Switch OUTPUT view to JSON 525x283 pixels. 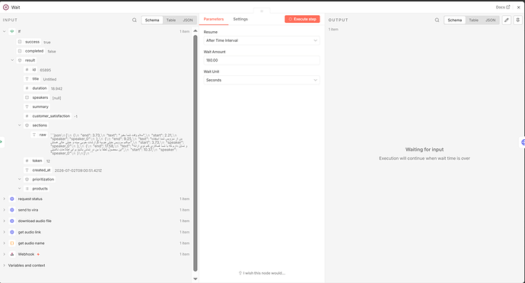pyautogui.click(x=490, y=20)
